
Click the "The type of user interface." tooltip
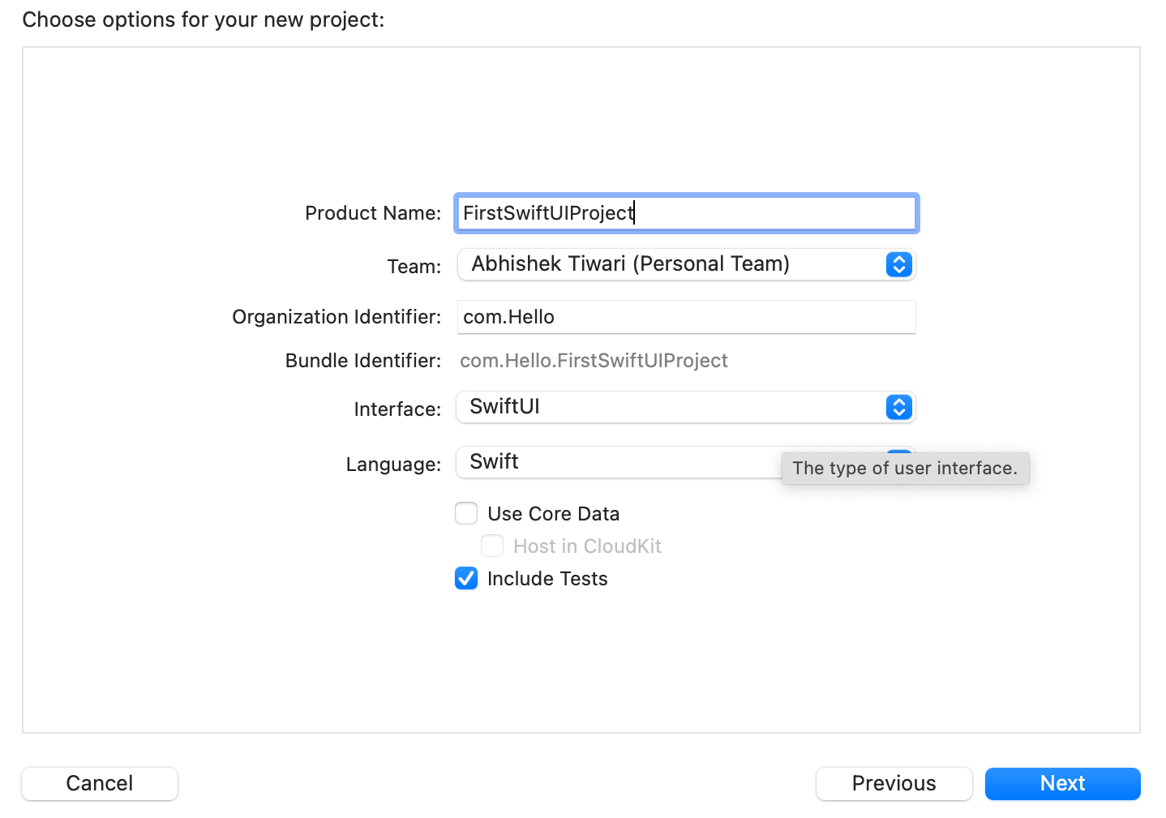pos(905,469)
